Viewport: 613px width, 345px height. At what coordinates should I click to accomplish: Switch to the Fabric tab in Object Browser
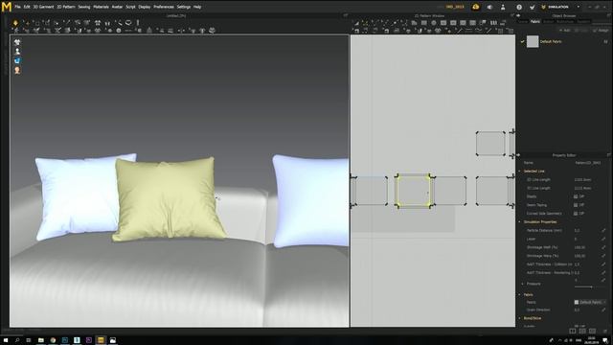click(535, 21)
